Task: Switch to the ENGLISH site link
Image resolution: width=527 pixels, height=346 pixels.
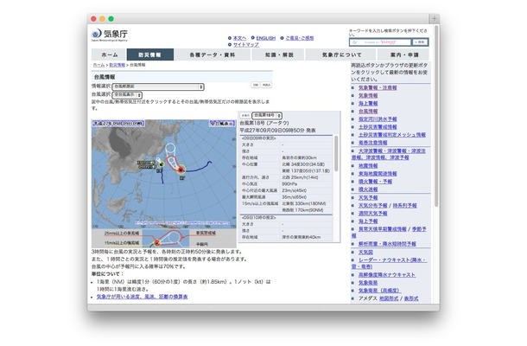Action: click(x=265, y=38)
